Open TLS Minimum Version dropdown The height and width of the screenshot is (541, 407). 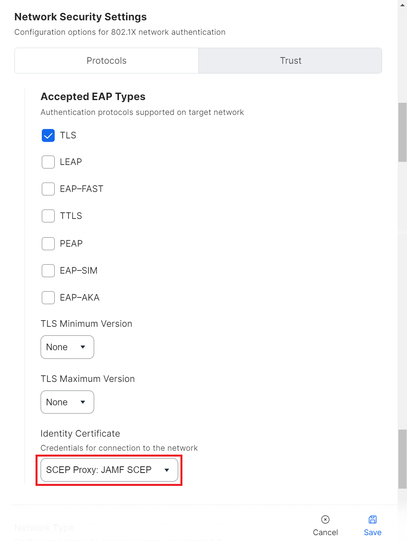67,347
